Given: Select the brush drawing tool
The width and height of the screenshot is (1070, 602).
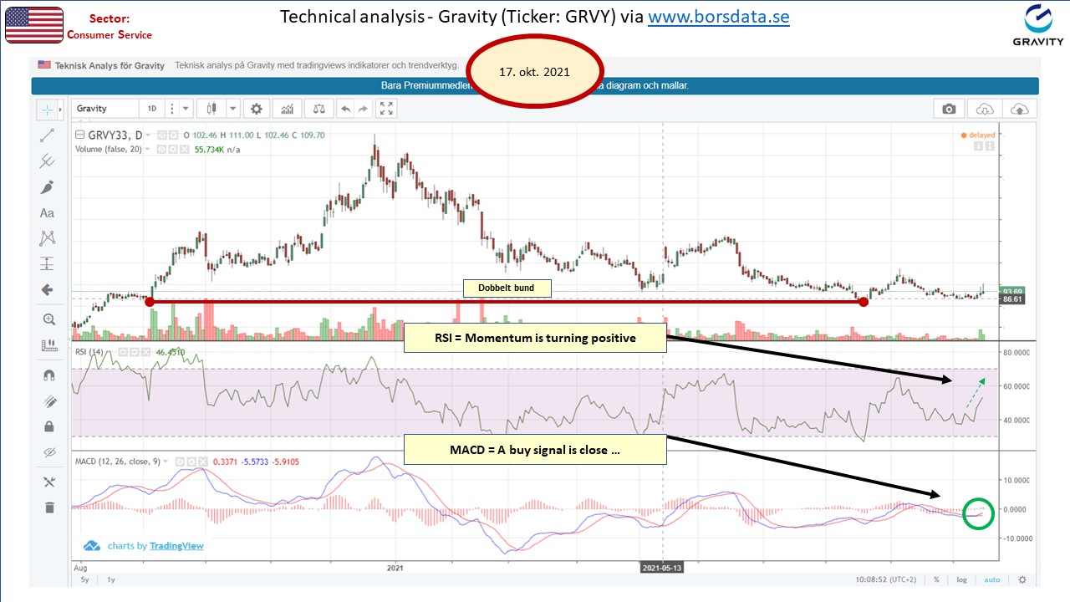Looking at the screenshot, I should pyautogui.click(x=47, y=186).
